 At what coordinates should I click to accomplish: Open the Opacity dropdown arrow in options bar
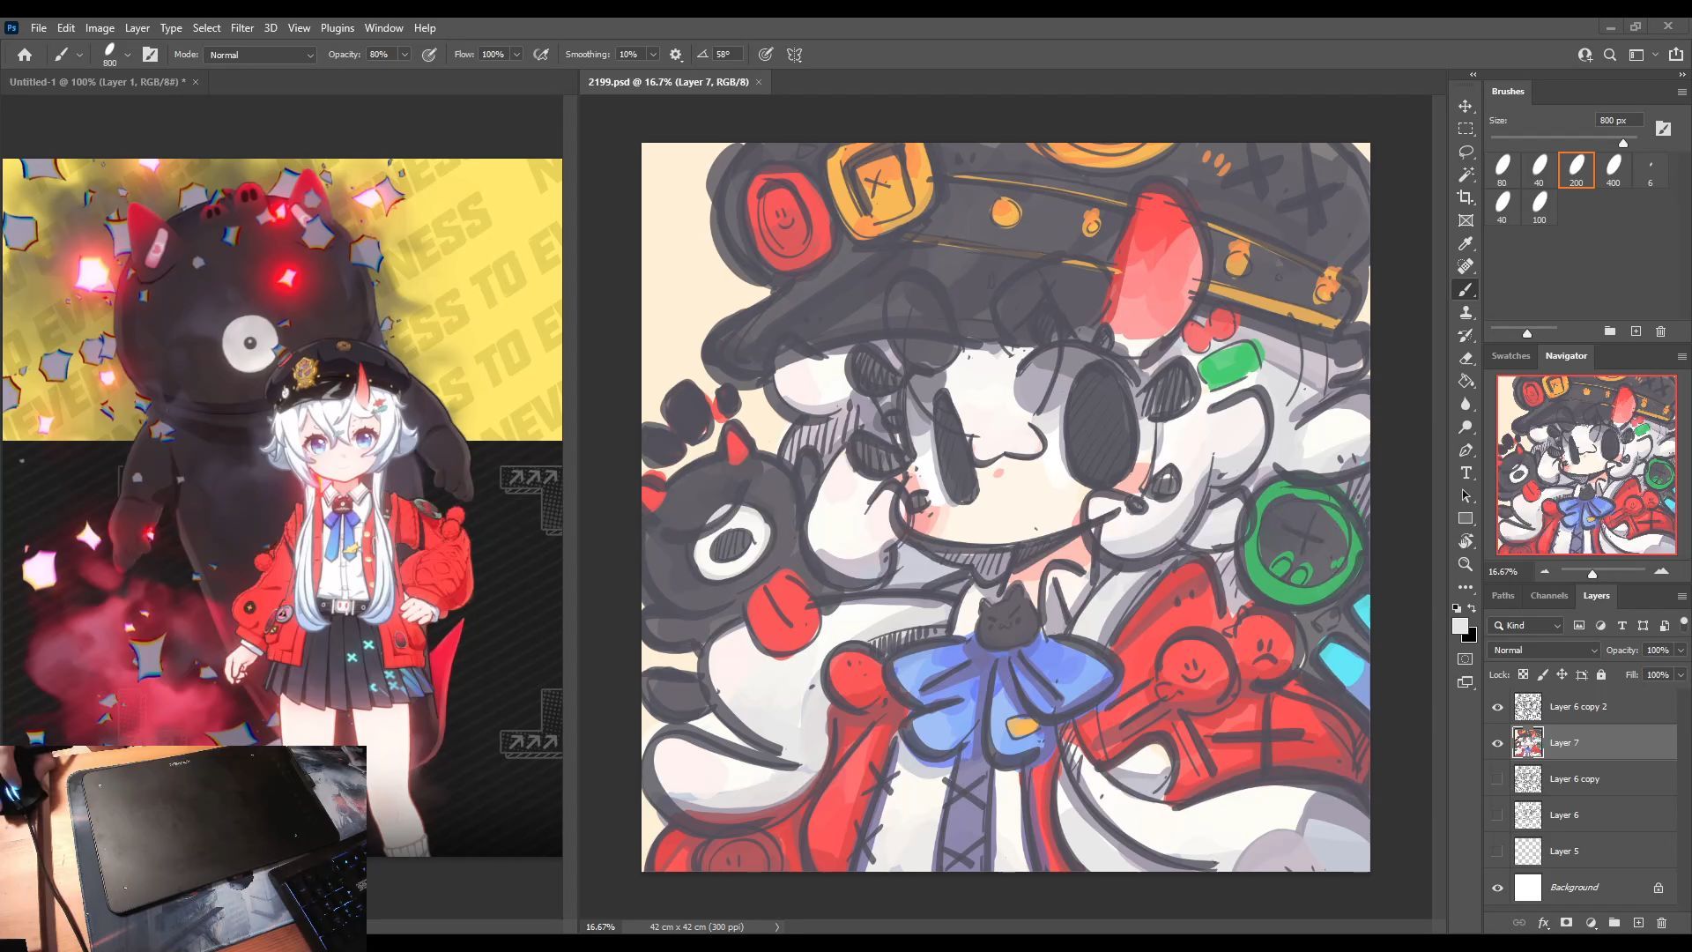click(404, 55)
